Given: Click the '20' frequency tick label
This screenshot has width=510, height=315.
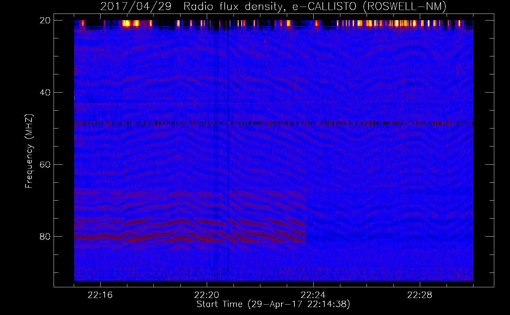Looking at the screenshot, I should 45,20.
